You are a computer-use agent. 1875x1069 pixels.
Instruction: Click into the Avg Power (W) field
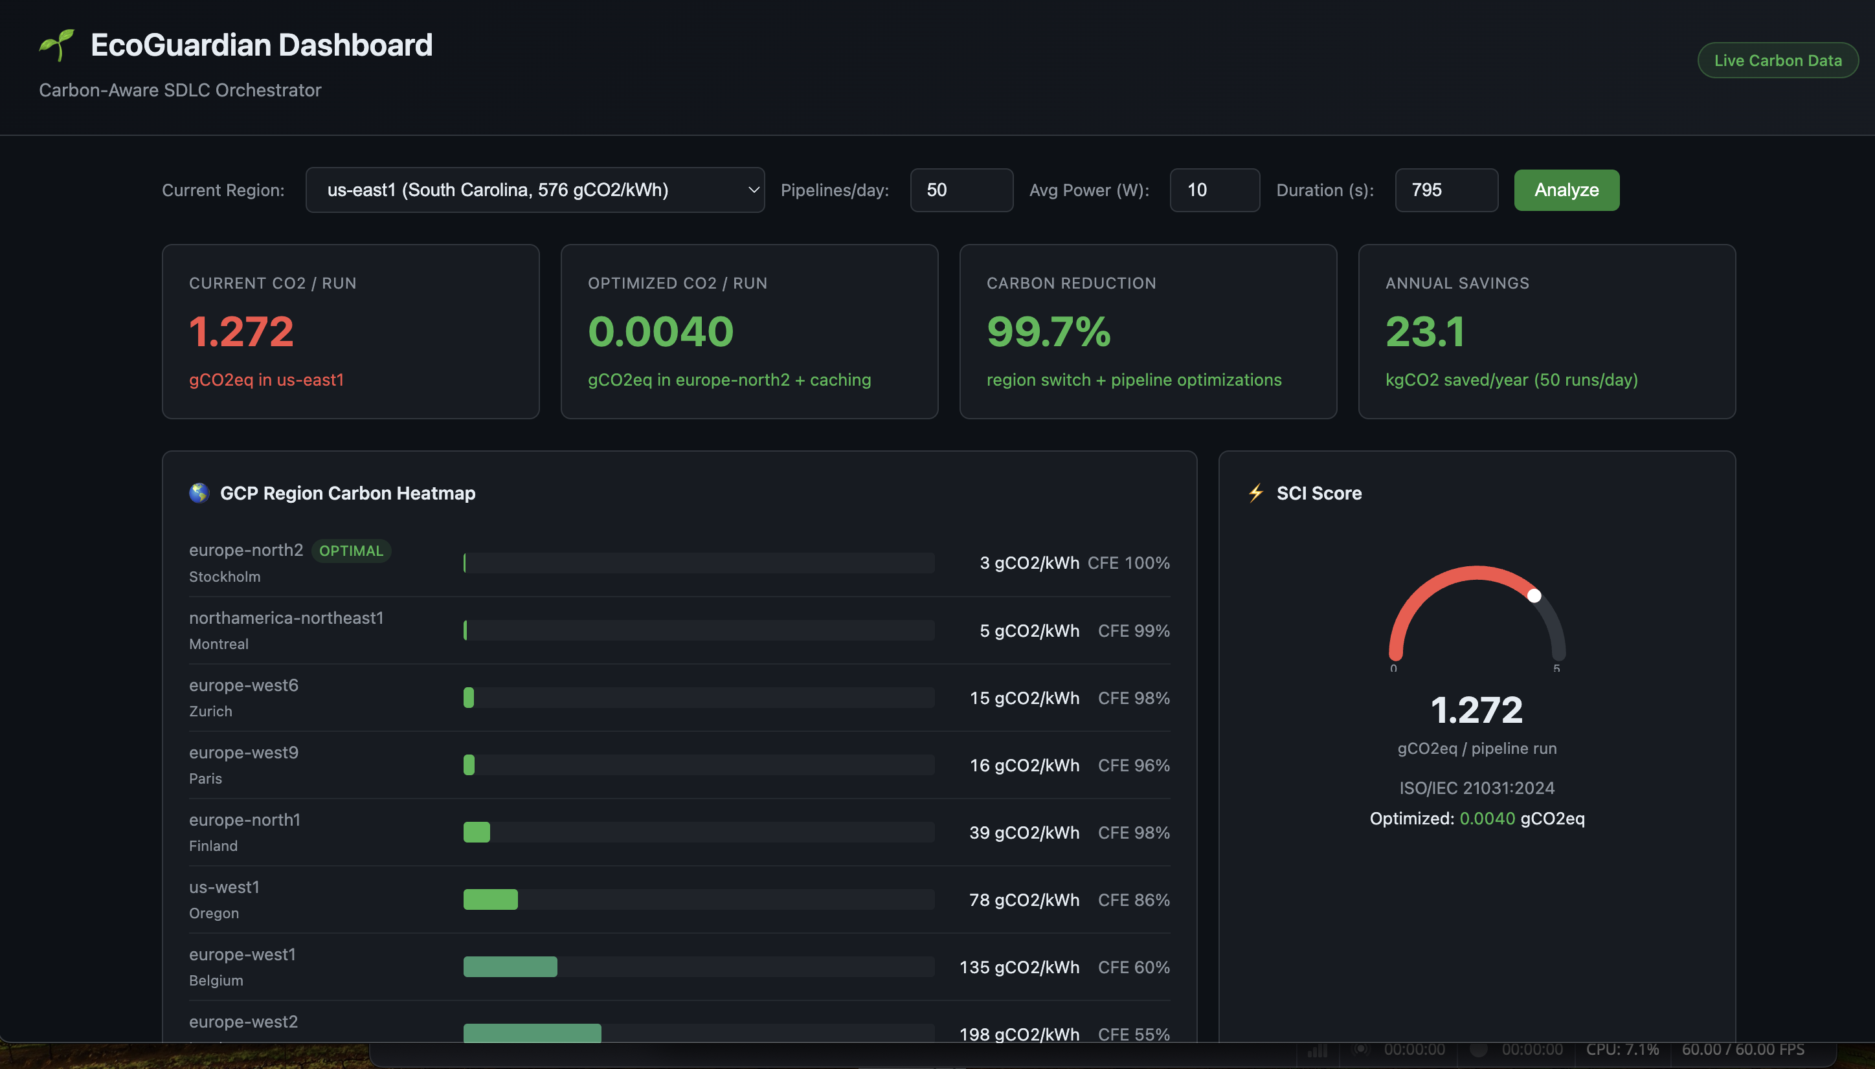point(1214,190)
